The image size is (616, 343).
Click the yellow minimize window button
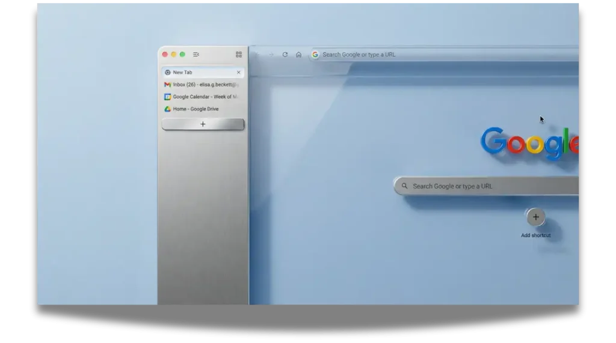click(x=174, y=55)
